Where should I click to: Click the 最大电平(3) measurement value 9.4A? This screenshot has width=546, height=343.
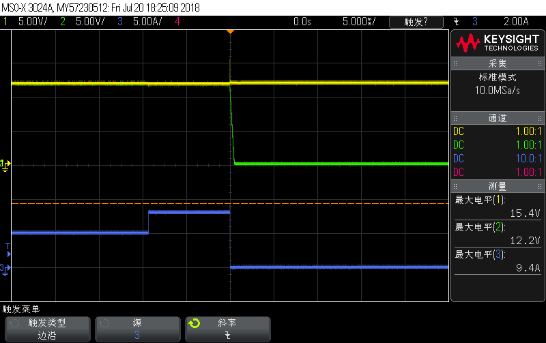(528, 267)
